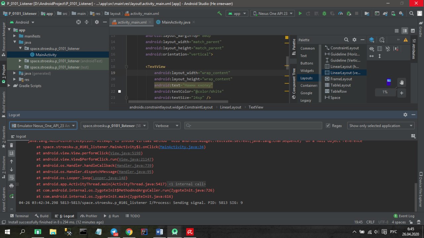The height and width of the screenshot is (238, 424).
Task: Click Project panel locate target icon
Action: click(79, 22)
